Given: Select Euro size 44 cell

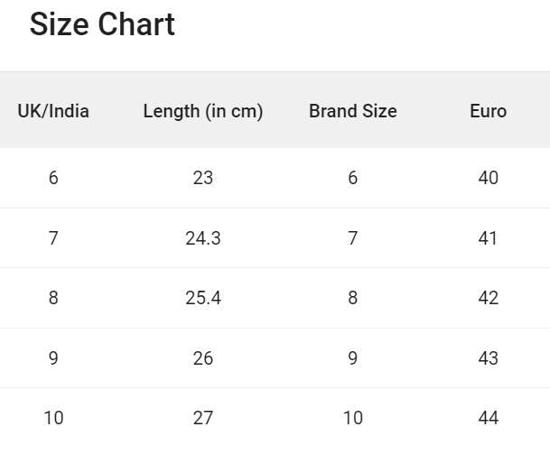Looking at the screenshot, I should [x=488, y=418].
